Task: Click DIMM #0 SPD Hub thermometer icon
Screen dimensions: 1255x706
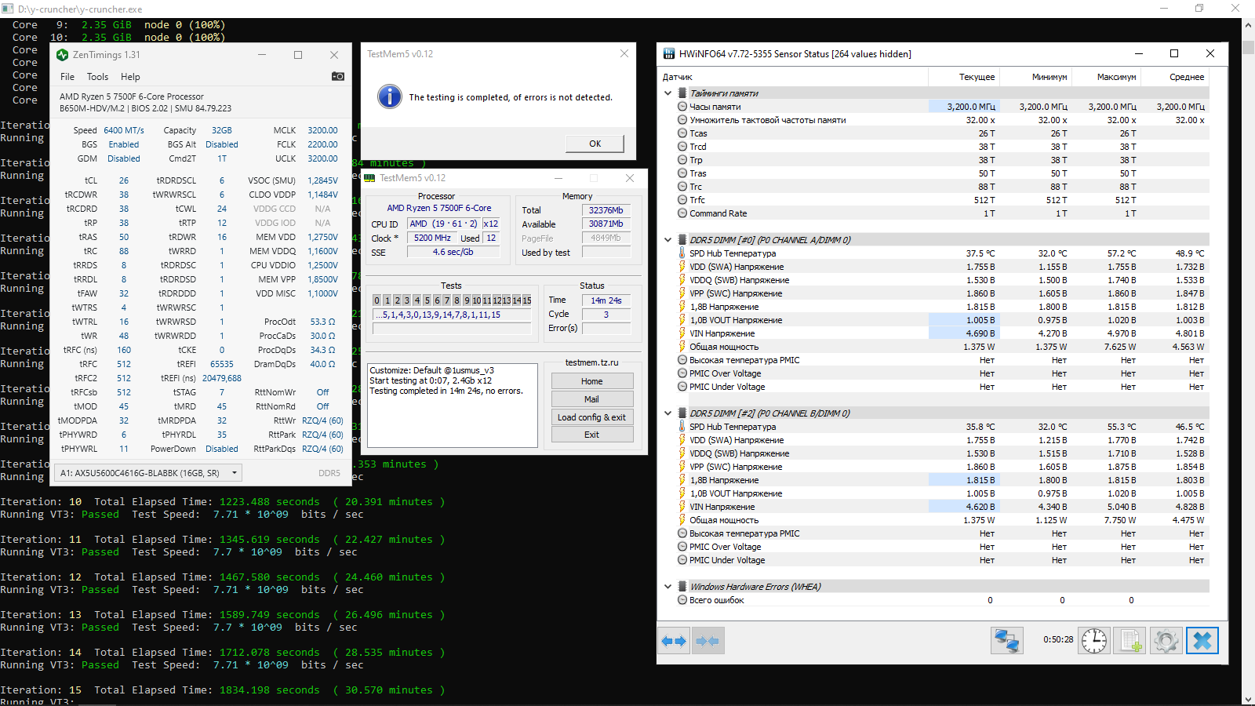Action: [x=682, y=253]
